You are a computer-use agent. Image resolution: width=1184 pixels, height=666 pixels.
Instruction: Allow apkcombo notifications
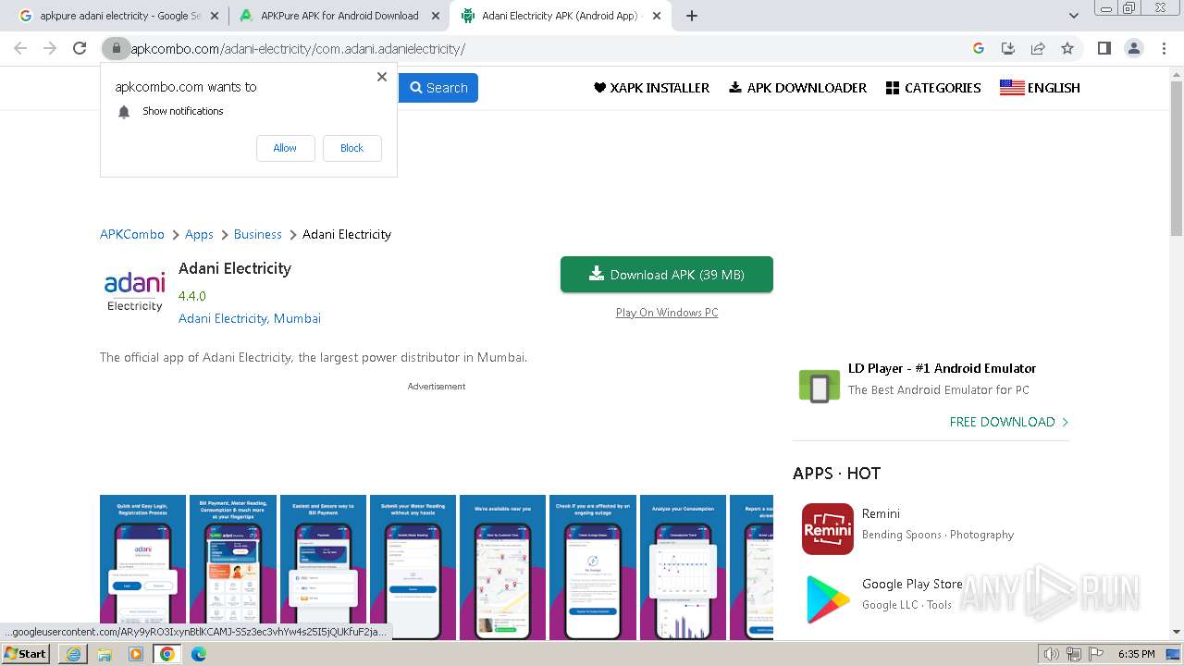285,148
